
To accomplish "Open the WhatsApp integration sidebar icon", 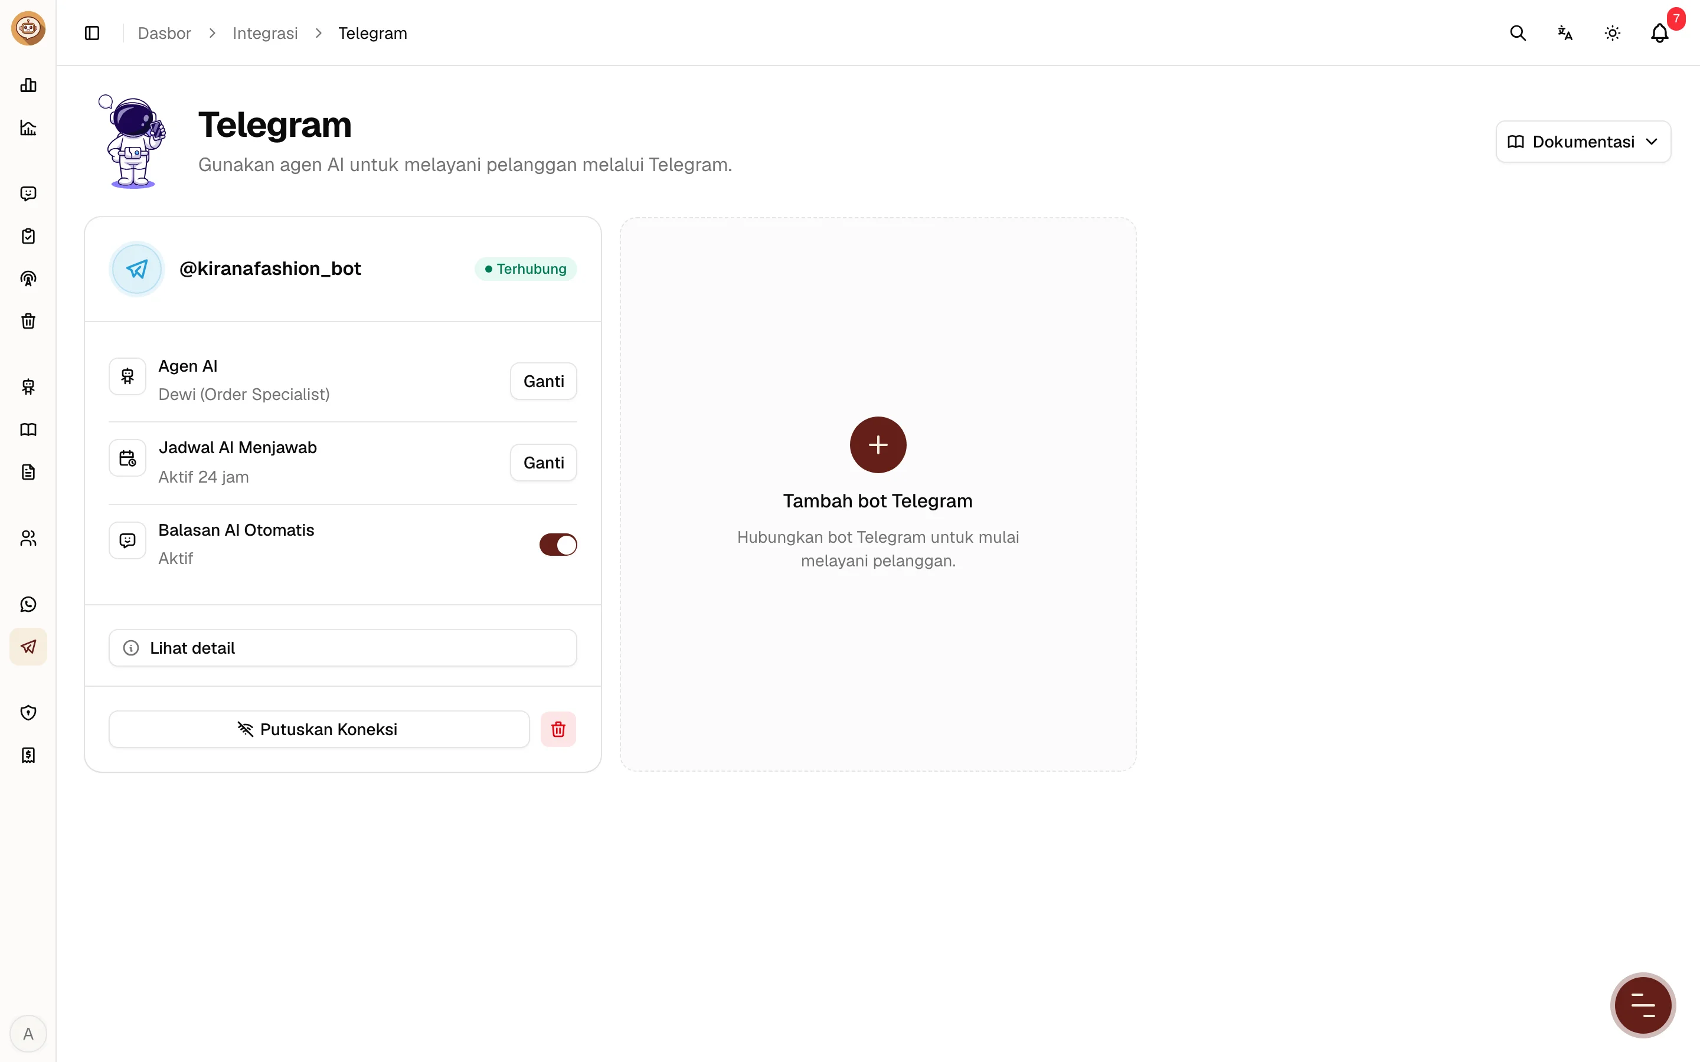I will pyautogui.click(x=28, y=604).
